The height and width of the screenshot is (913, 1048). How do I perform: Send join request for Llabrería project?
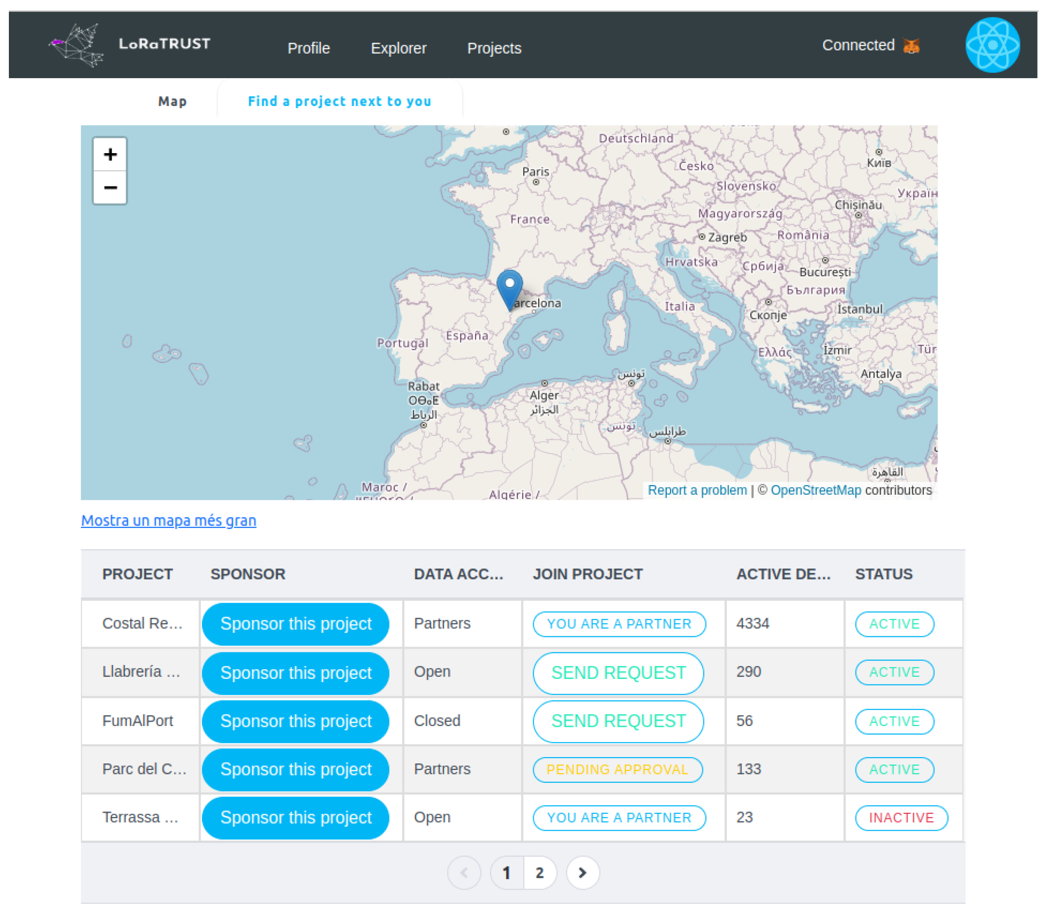(x=618, y=672)
